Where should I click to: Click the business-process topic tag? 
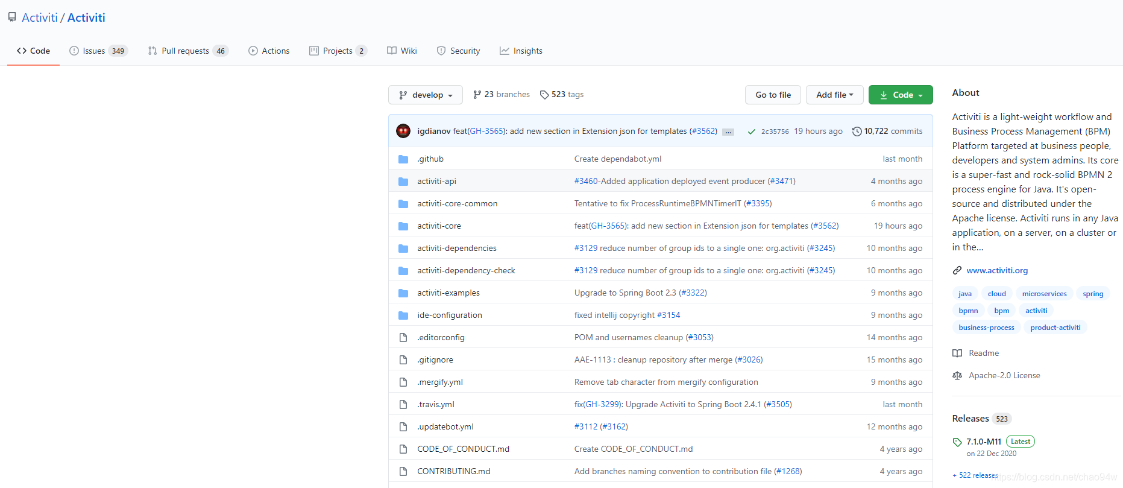point(986,328)
